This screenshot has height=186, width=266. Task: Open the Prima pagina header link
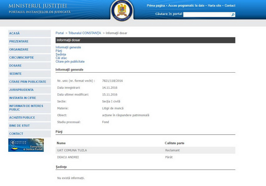156,6
